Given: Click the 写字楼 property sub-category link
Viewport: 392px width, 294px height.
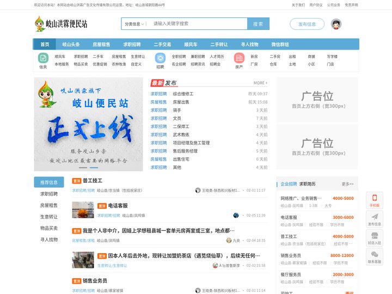Looking at the screenshot, I should pos(332,57).
